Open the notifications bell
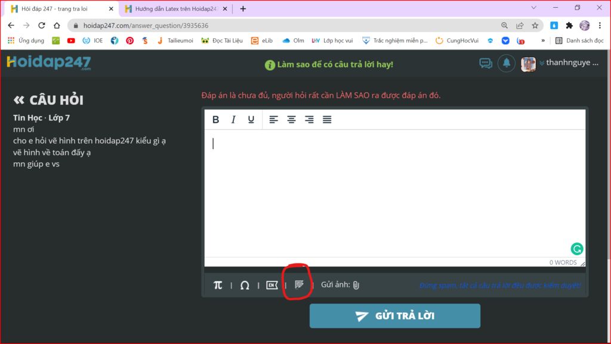Screen dimensions: 611x344 point(506,63)
